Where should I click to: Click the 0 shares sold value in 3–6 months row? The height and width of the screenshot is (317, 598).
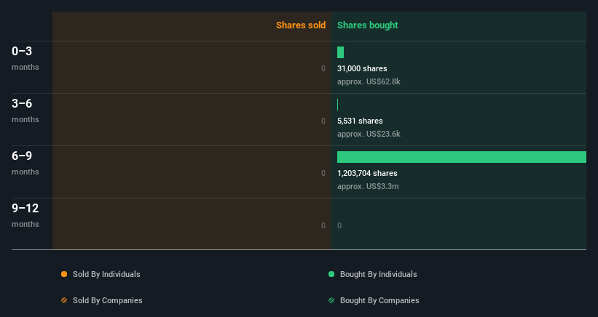[323, 121]
